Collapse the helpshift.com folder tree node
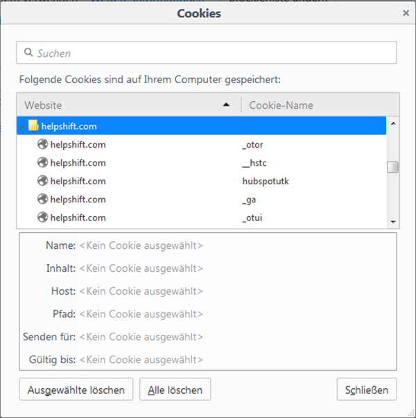 point(22,126)
